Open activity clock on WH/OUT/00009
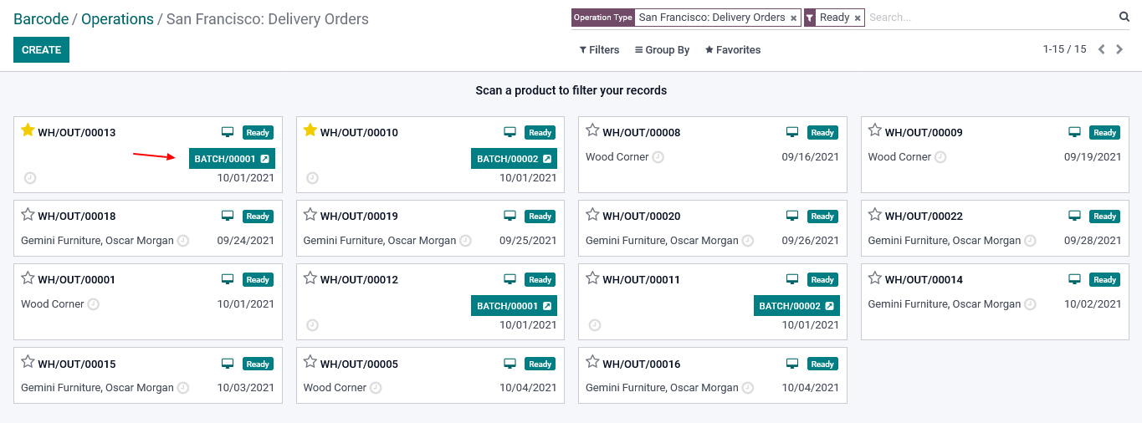Screen dimensions: 1142x423 pyautogui.click(x=940, y=157)
